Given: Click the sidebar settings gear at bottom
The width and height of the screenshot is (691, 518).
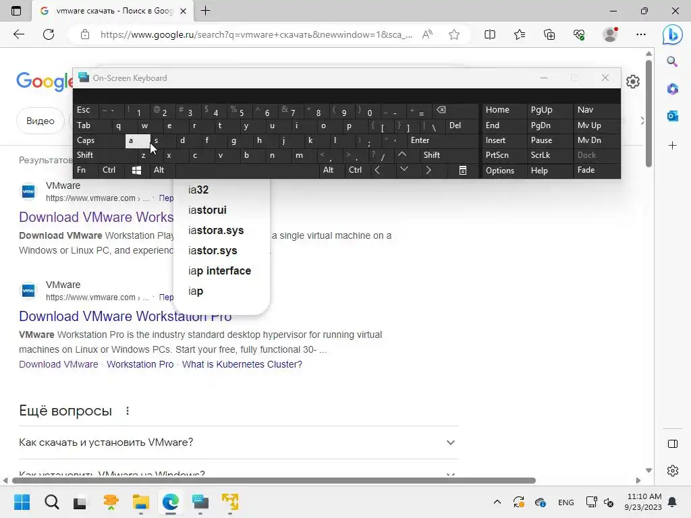Looking at the screenshot, I should click(673, 471).
